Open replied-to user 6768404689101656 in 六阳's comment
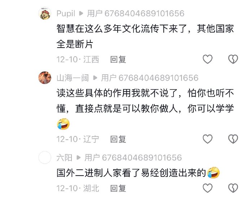Viewport: 249px width, 198px height. [133, 158]
